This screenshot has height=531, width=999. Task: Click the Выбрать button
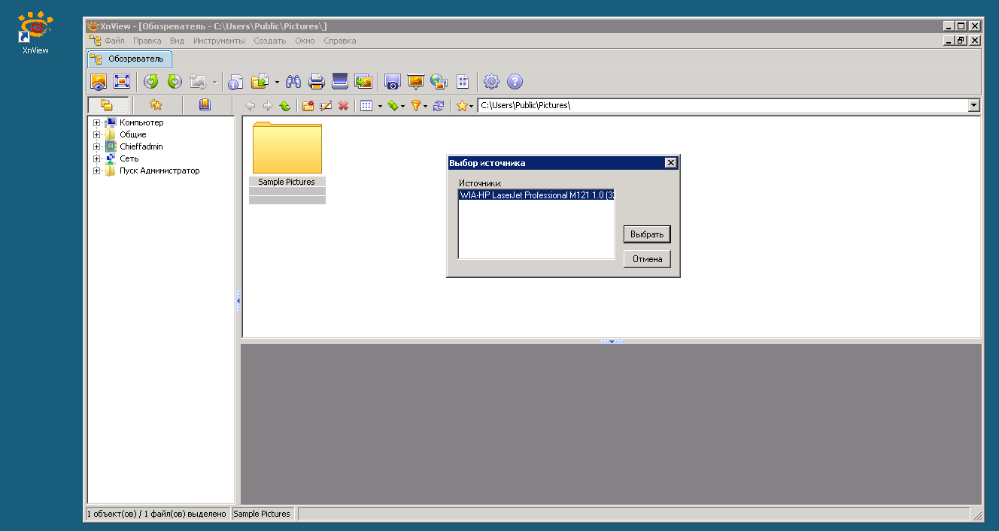(x=647, y=234)
